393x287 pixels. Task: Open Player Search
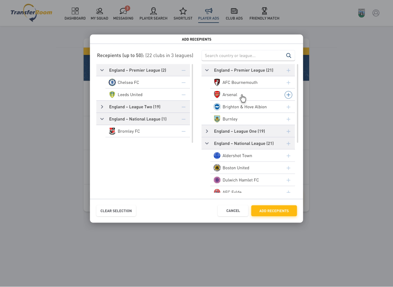153,14
